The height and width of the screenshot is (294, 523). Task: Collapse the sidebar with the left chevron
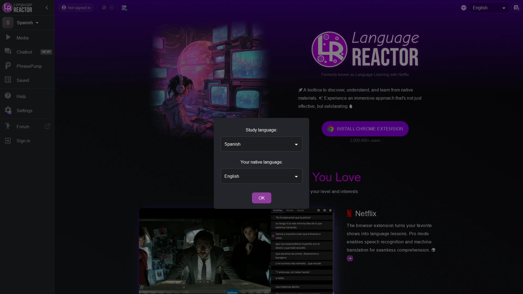47,8
